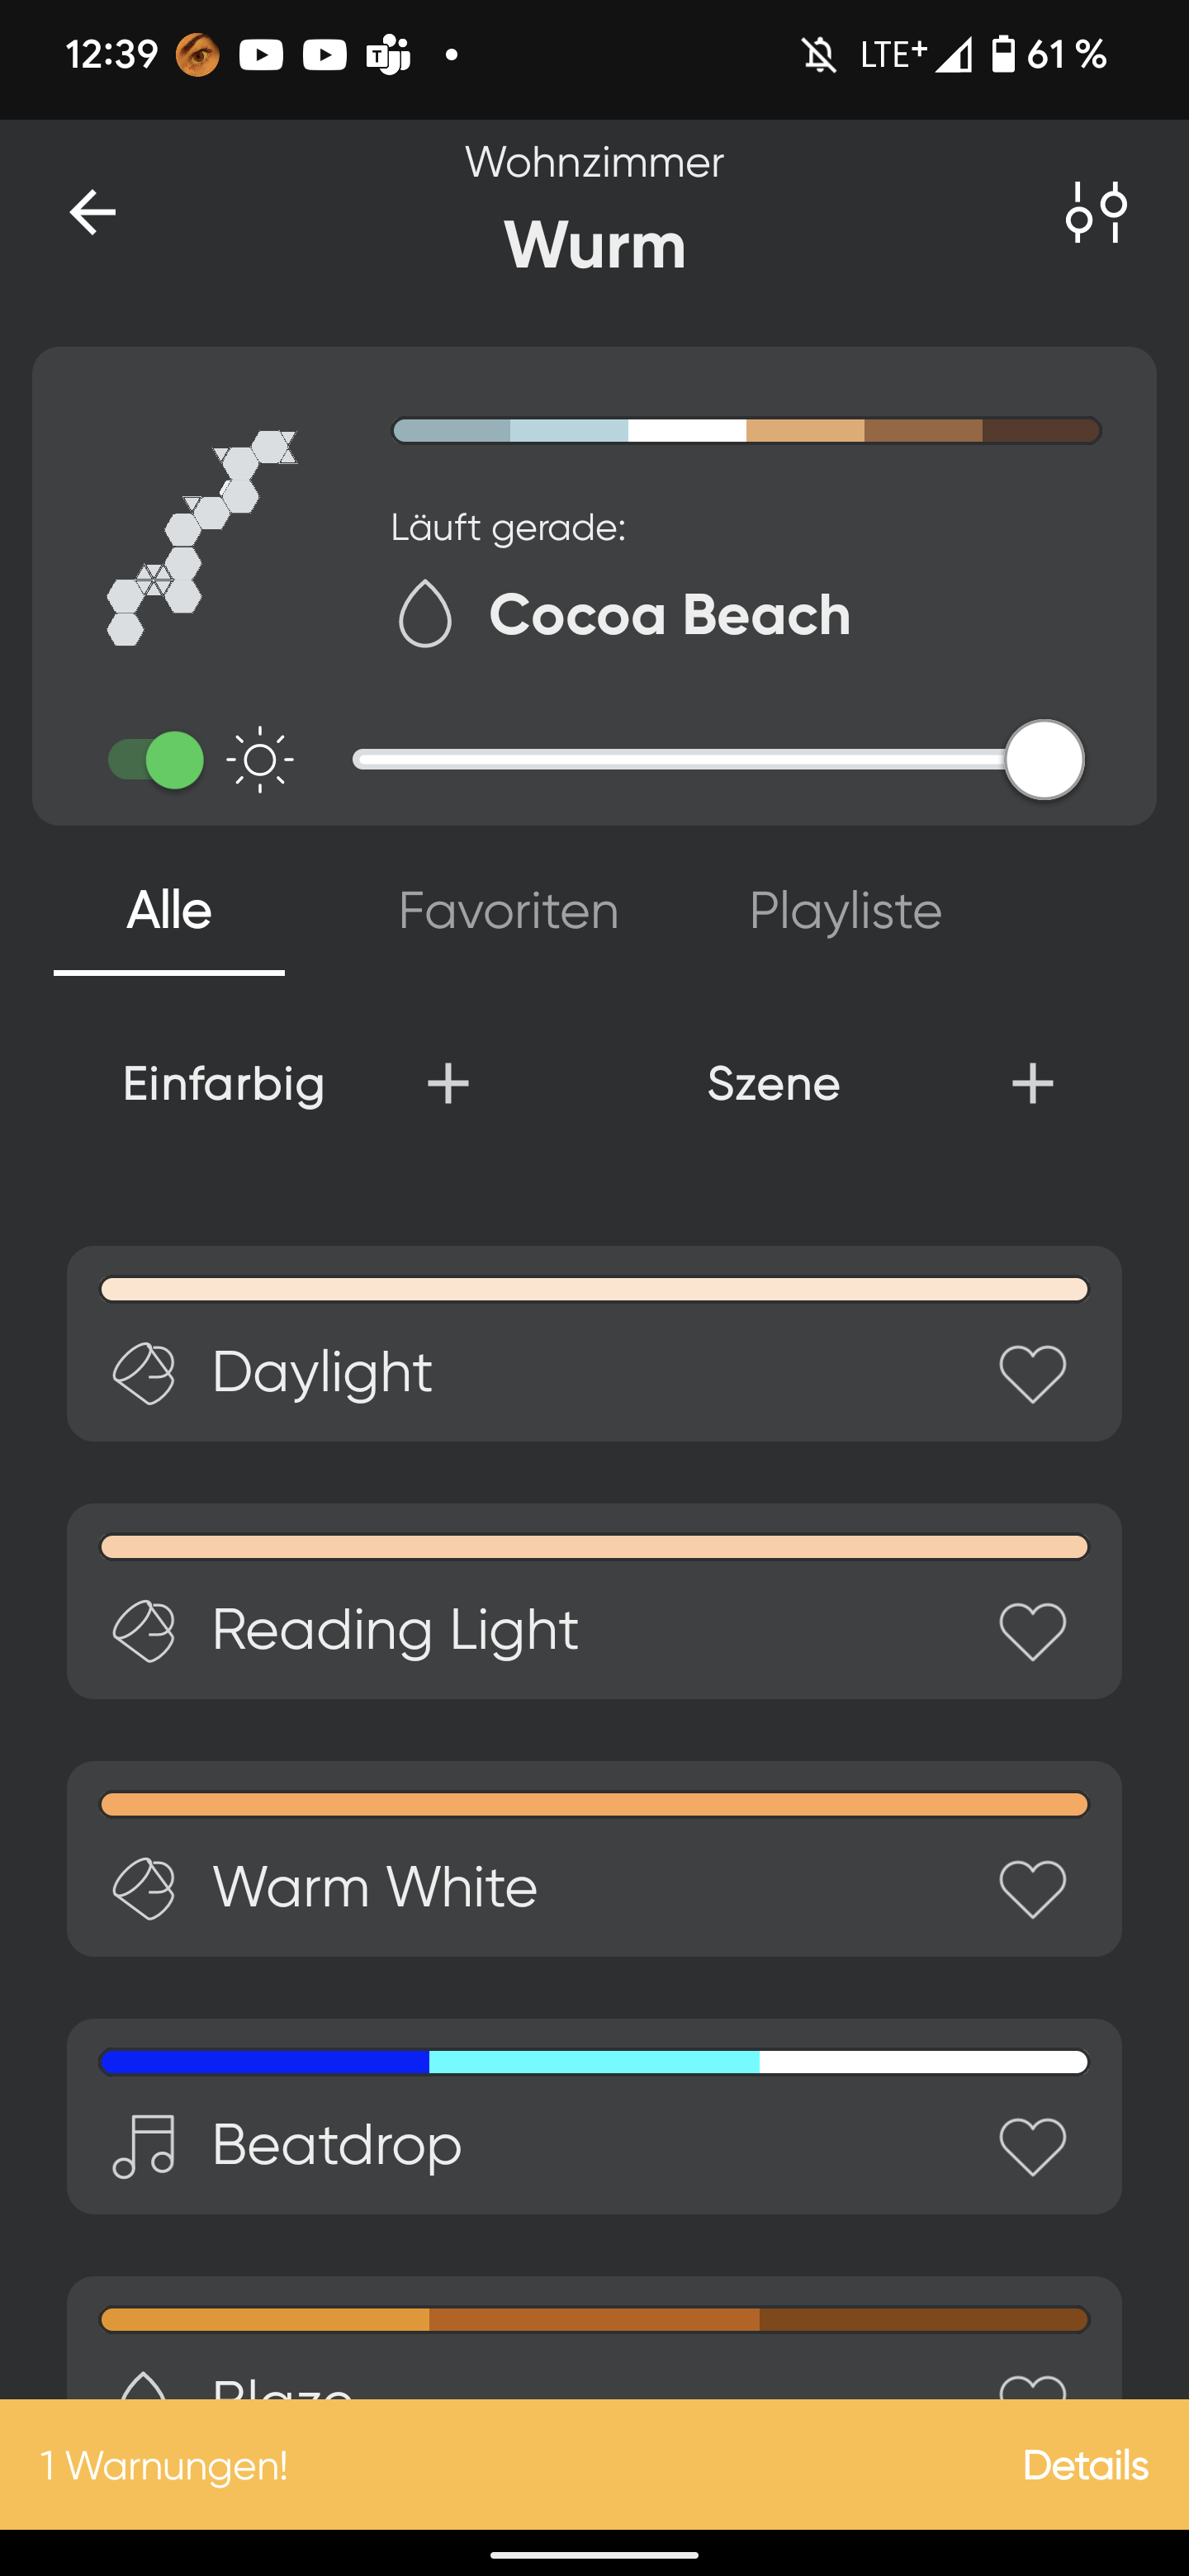Tap the Daylight scene type icon
The image size is (1189, 2576).
(144, 1373)
